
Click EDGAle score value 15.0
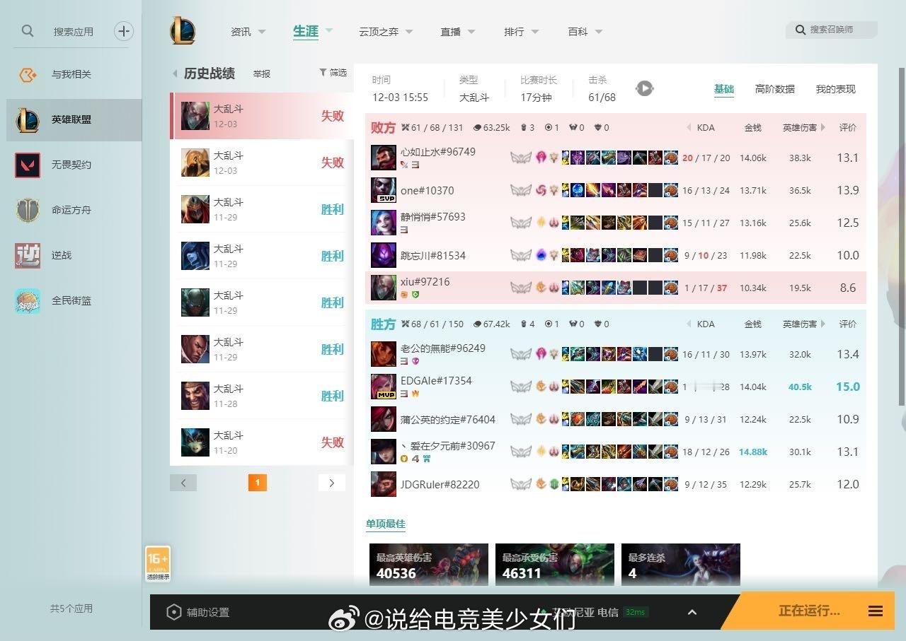tap(848, 387)
